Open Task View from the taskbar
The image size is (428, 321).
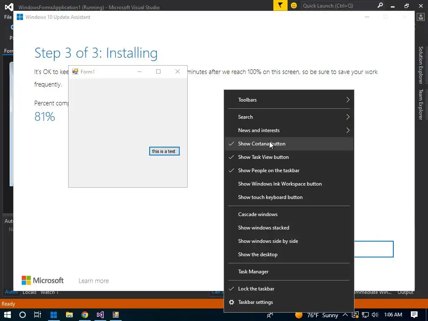point(37,315)
